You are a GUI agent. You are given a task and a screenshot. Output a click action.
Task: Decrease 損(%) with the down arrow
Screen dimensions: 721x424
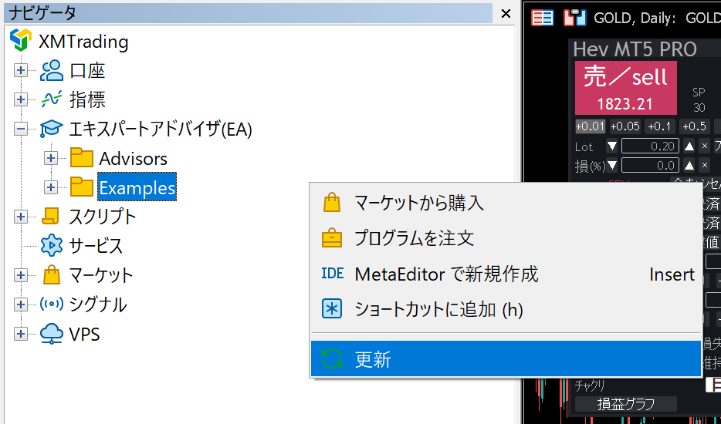[611, 166]
